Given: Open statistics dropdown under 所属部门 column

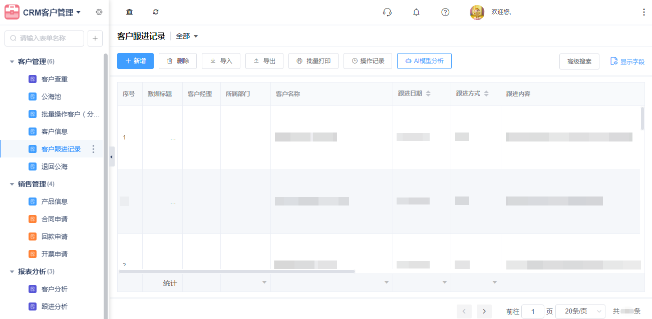Looking at the screenshot, I should point(264,283).
